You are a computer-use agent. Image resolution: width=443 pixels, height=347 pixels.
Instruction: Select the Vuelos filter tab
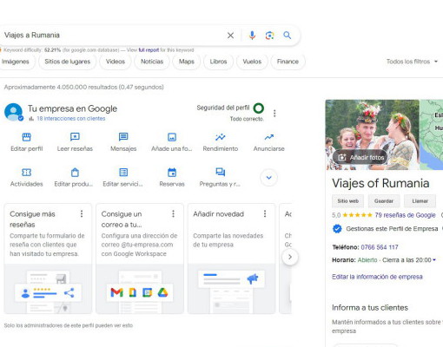(x=252, y=62)
